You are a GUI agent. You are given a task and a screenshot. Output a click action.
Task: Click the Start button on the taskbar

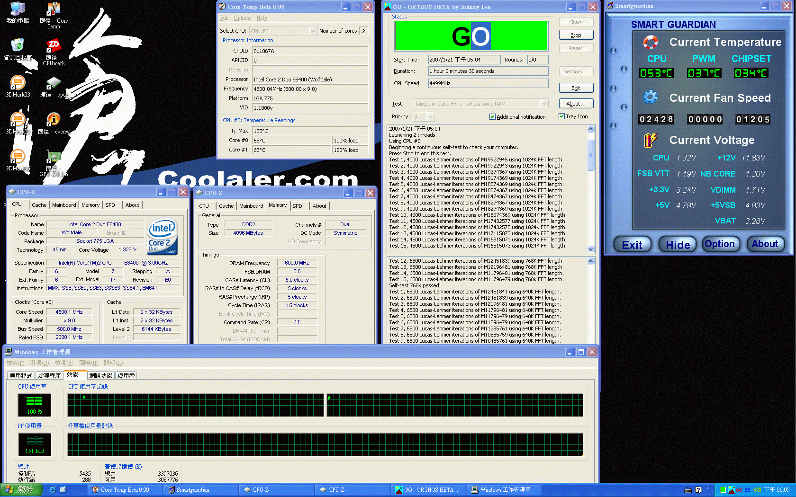[x=21, y=490]
